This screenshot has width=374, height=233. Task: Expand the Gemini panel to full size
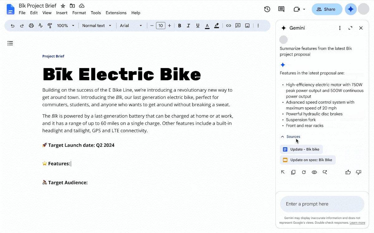(351, 28)
